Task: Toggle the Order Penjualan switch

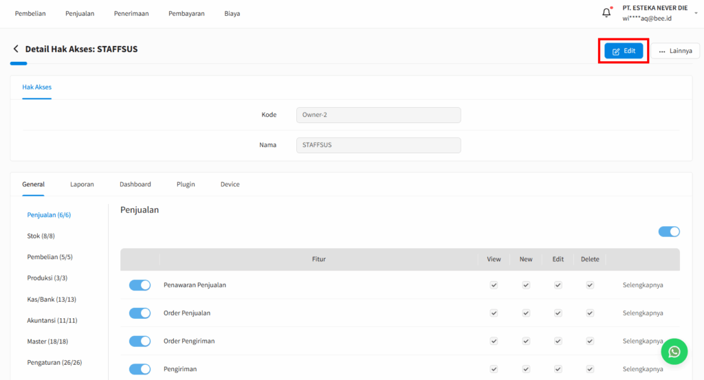Action: coord(140,313)
